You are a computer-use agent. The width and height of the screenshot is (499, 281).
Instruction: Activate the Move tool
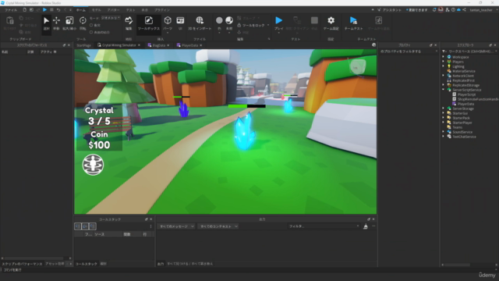56,23
